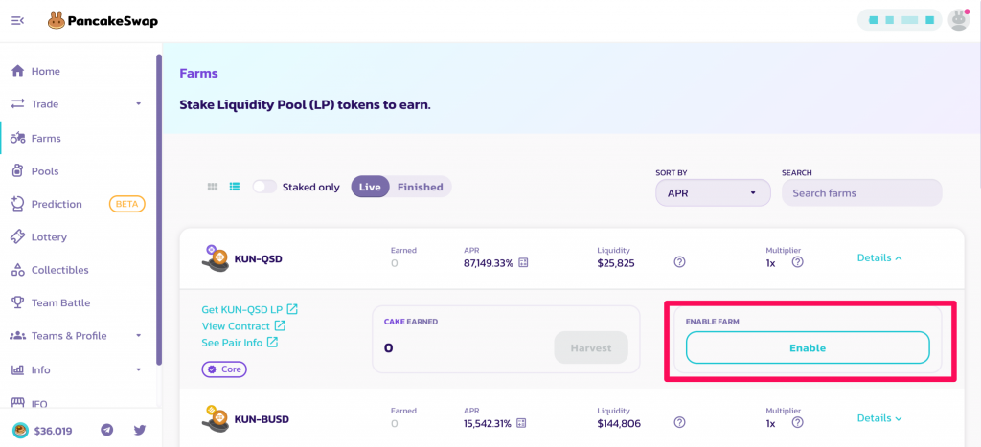981x447 pixels.
Task: Select the Finished farms toggle
Action: 421,187
